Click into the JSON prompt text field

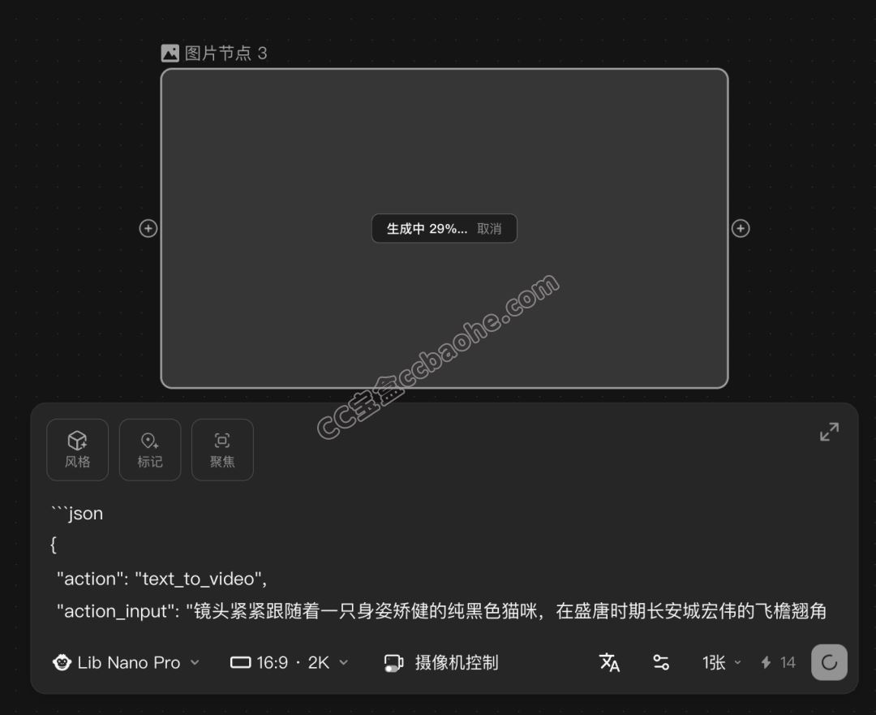click(441, 562)
